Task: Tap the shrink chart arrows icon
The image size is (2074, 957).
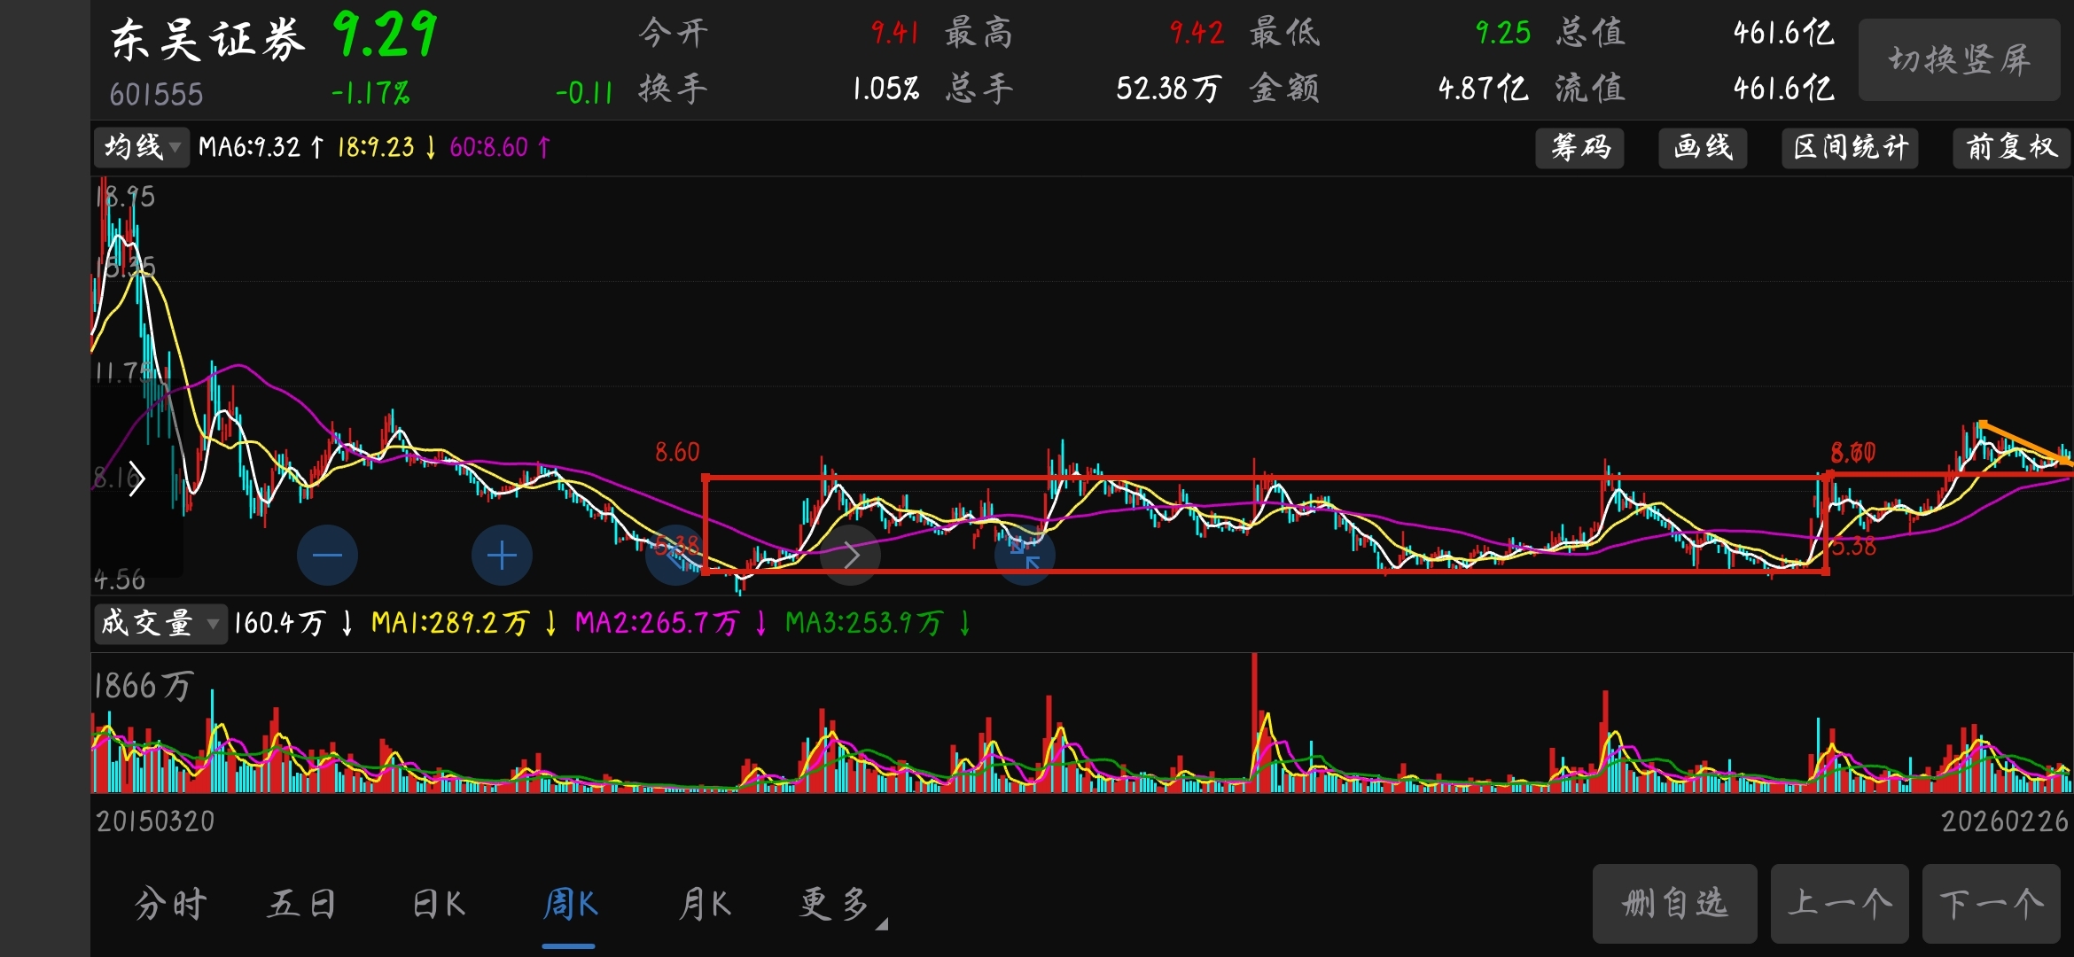Action: pos(1025,556)
